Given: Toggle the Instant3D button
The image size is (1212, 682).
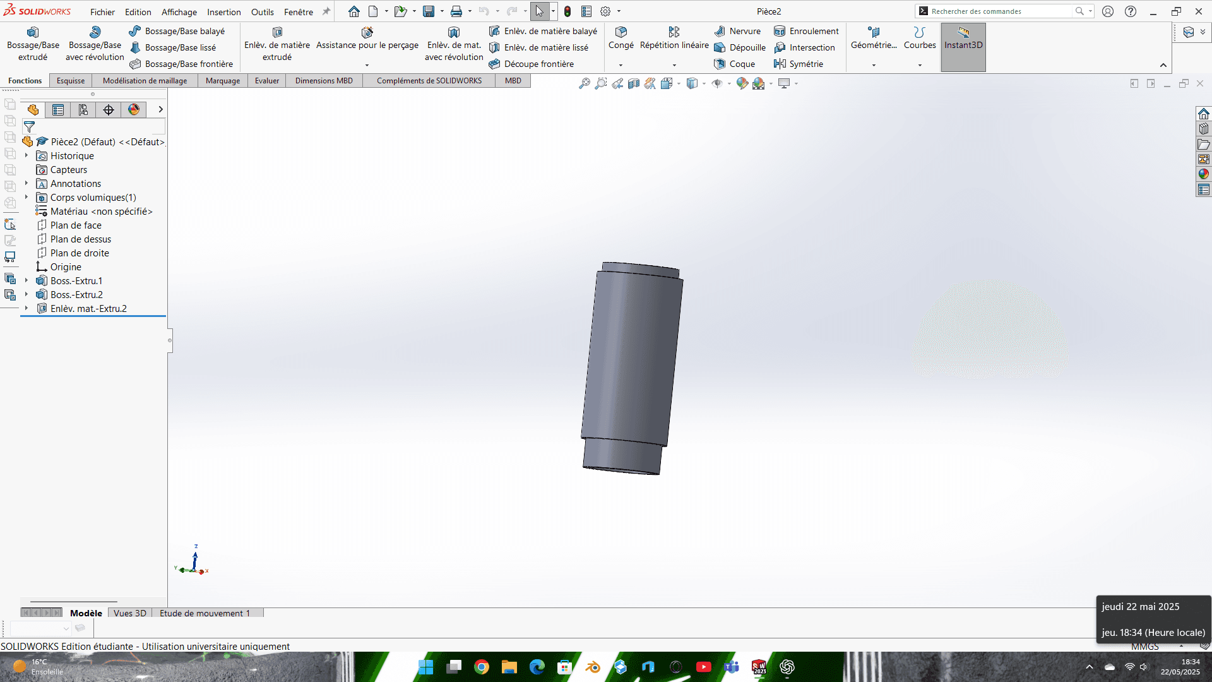Looking at the screenshot, I should (x=963, y=47).
